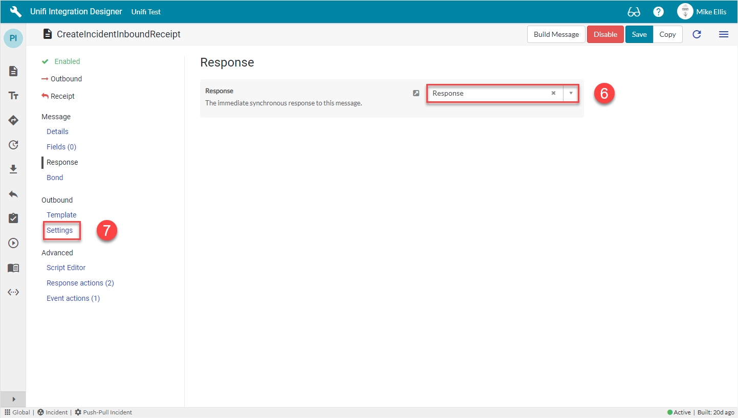Click the Save button
738x418 pixels.
click(x=639, y=34)
